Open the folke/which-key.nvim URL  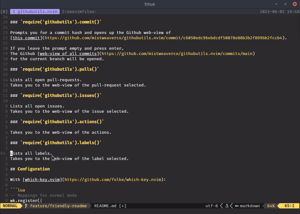tap(113, 180)
